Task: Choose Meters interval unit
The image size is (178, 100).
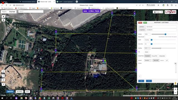Action: click(x=162, y=61)
